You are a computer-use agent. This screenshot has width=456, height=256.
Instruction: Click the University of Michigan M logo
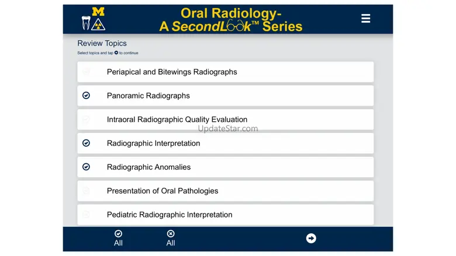click(x=98, y=12)
